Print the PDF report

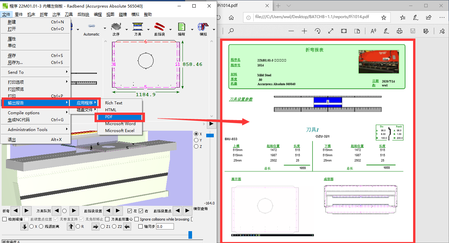click(400, 31)
